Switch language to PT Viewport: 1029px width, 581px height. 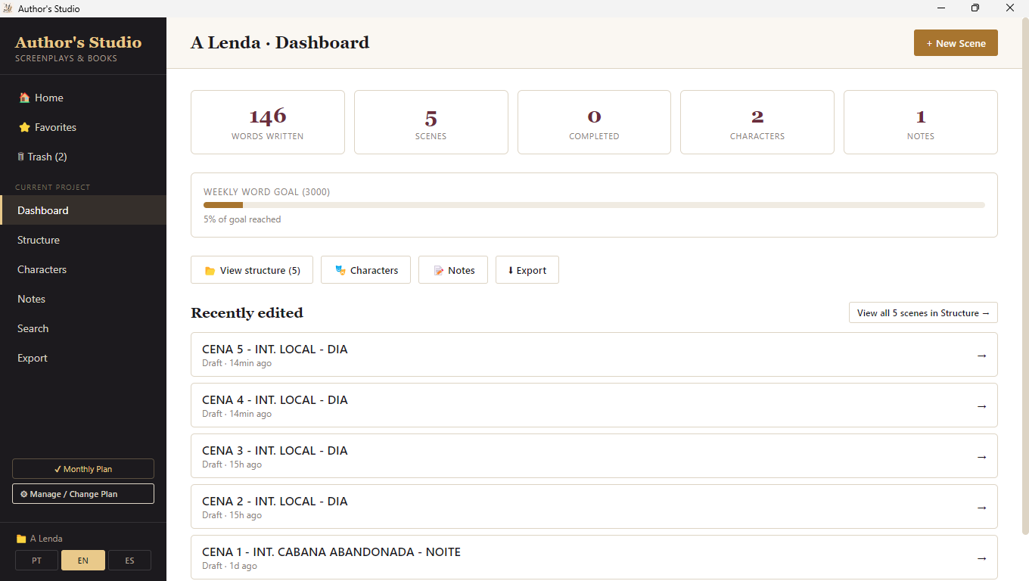coord(36,561)
